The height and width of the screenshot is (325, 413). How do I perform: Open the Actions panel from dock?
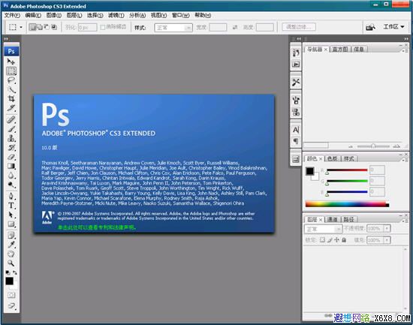(x=296, y=65)
